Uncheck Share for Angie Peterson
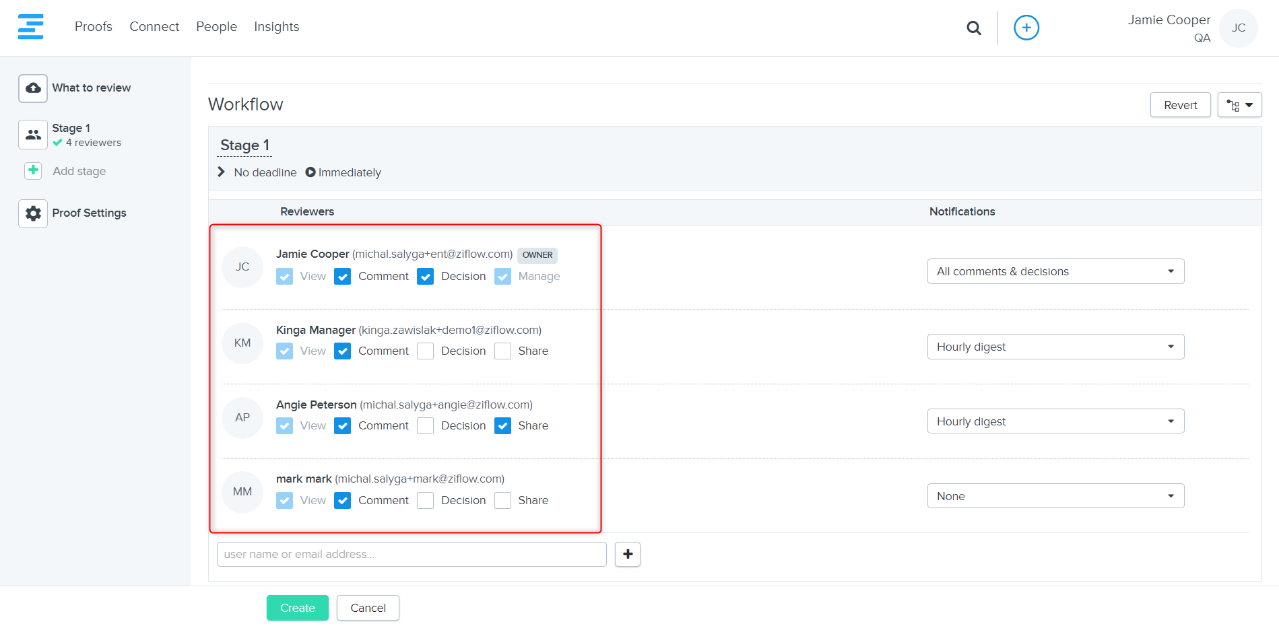This screenshot has width=1279, height=628. 502,426
